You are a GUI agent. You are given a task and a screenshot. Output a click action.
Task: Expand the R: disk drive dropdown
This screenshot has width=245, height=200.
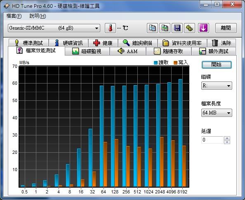(x=217, y=86)
